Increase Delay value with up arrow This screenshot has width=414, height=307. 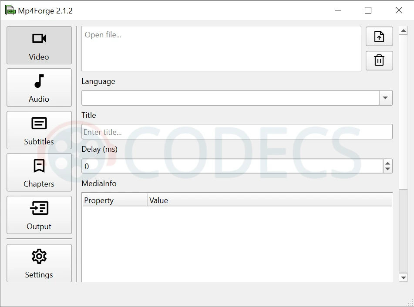click(387, 163)
